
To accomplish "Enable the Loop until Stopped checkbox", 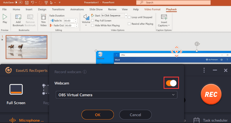I will (x=129, y=17).
